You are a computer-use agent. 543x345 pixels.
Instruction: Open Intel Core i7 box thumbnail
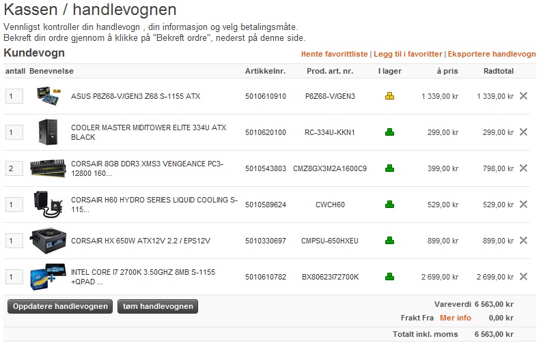(x=48, y=277)
